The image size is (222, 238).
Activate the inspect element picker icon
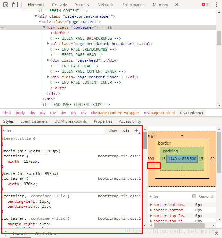(x=6, y=5)
